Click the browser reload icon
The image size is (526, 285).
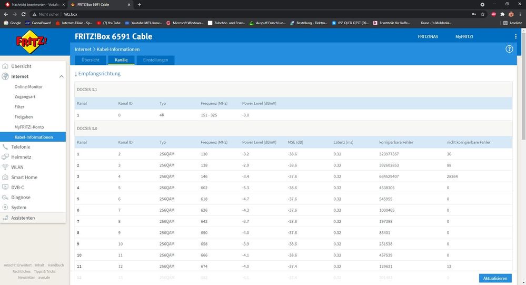point(24,14)
